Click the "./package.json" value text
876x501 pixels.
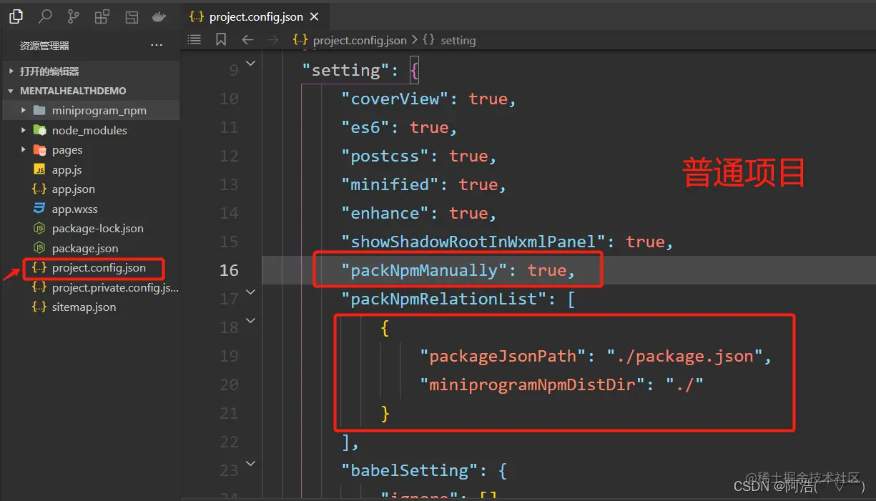tap(684, 356)
